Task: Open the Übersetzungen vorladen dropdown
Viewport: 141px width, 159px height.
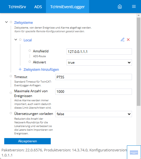Action: coord(94,114)
